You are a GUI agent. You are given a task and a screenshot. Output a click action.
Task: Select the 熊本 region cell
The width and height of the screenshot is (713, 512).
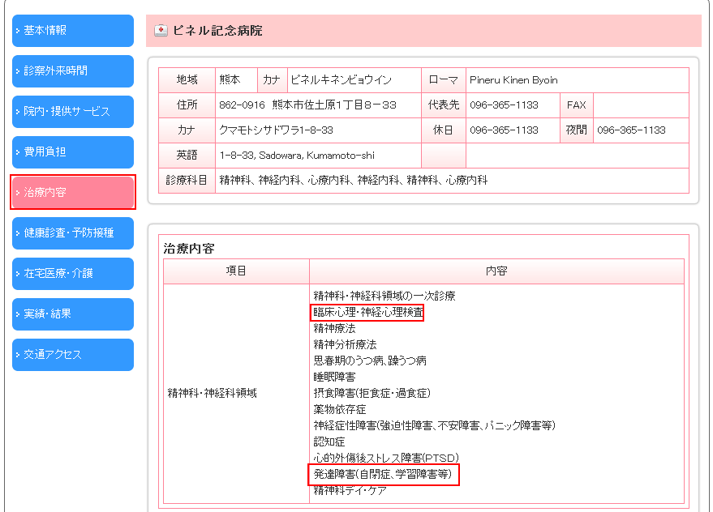pyautogui.click(x=236, y=80)
